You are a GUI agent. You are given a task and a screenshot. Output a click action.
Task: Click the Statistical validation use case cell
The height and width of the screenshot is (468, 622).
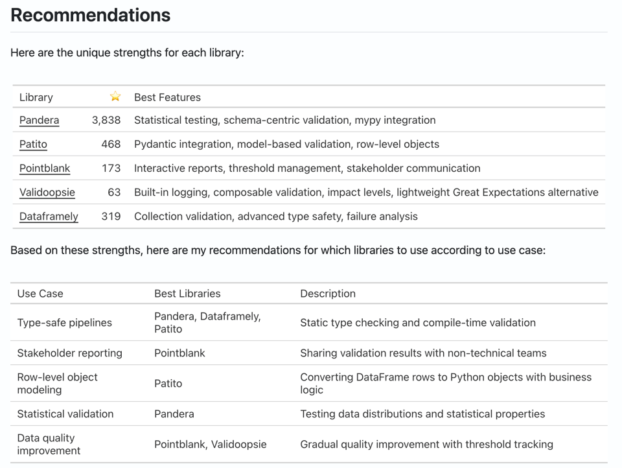[x=65, y=414]
